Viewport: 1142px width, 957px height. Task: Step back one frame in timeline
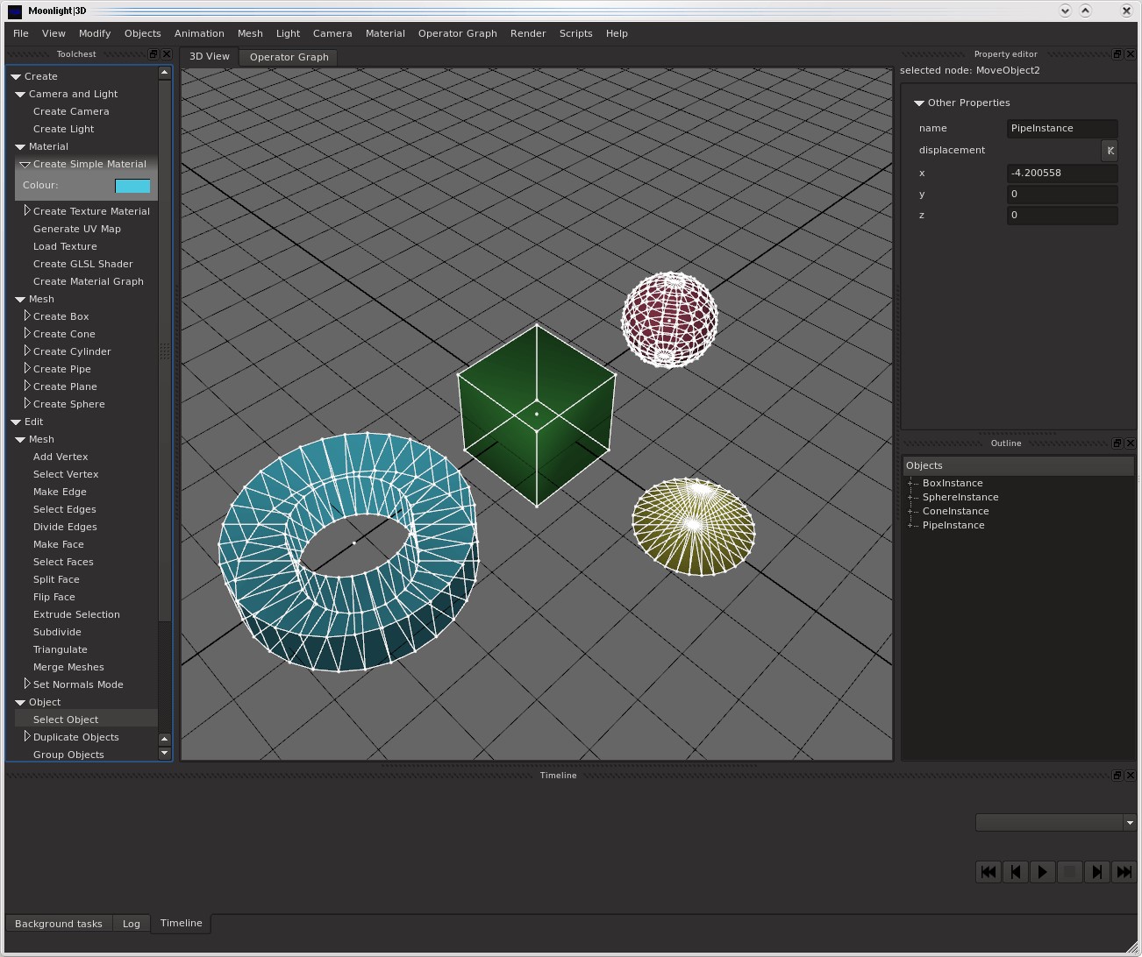click(x=1015, y=872)
